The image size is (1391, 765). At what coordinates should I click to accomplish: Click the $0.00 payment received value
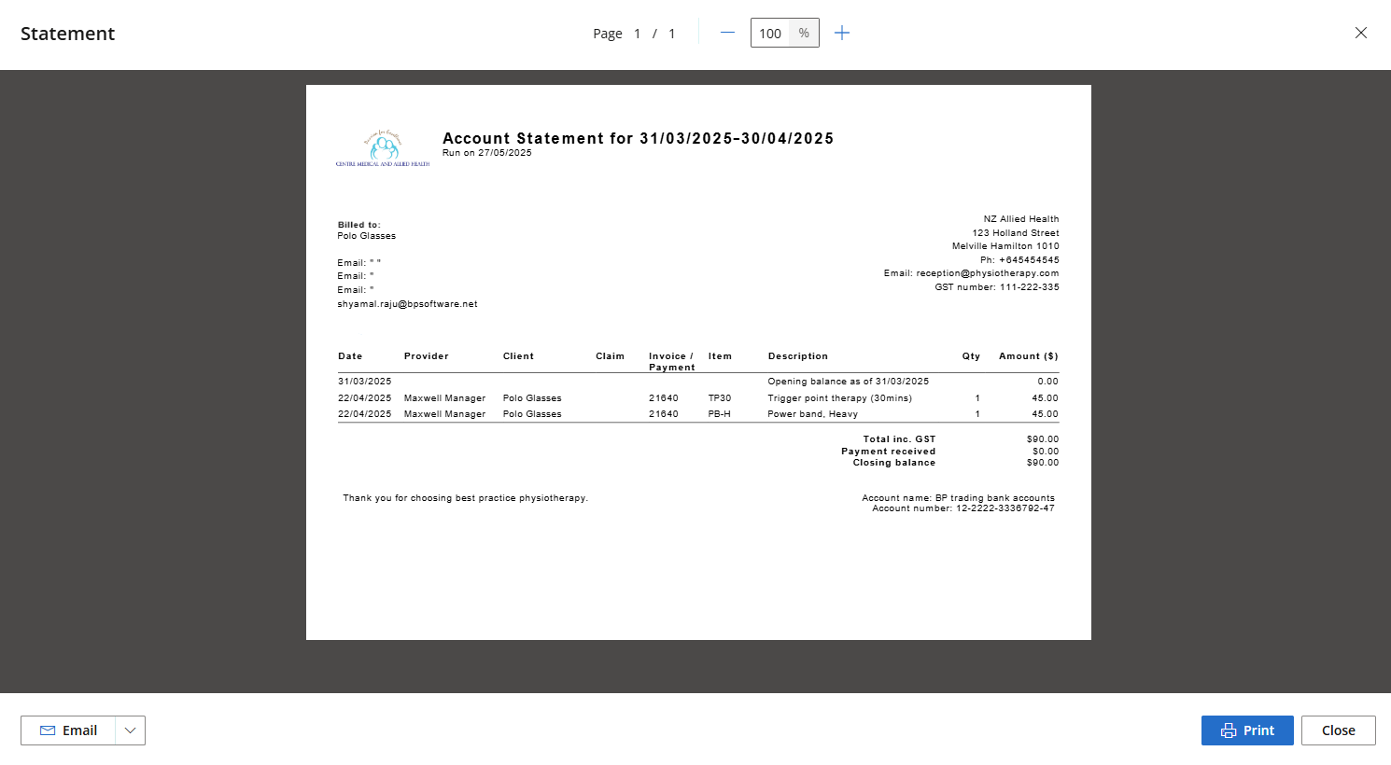click(1046, 452)
